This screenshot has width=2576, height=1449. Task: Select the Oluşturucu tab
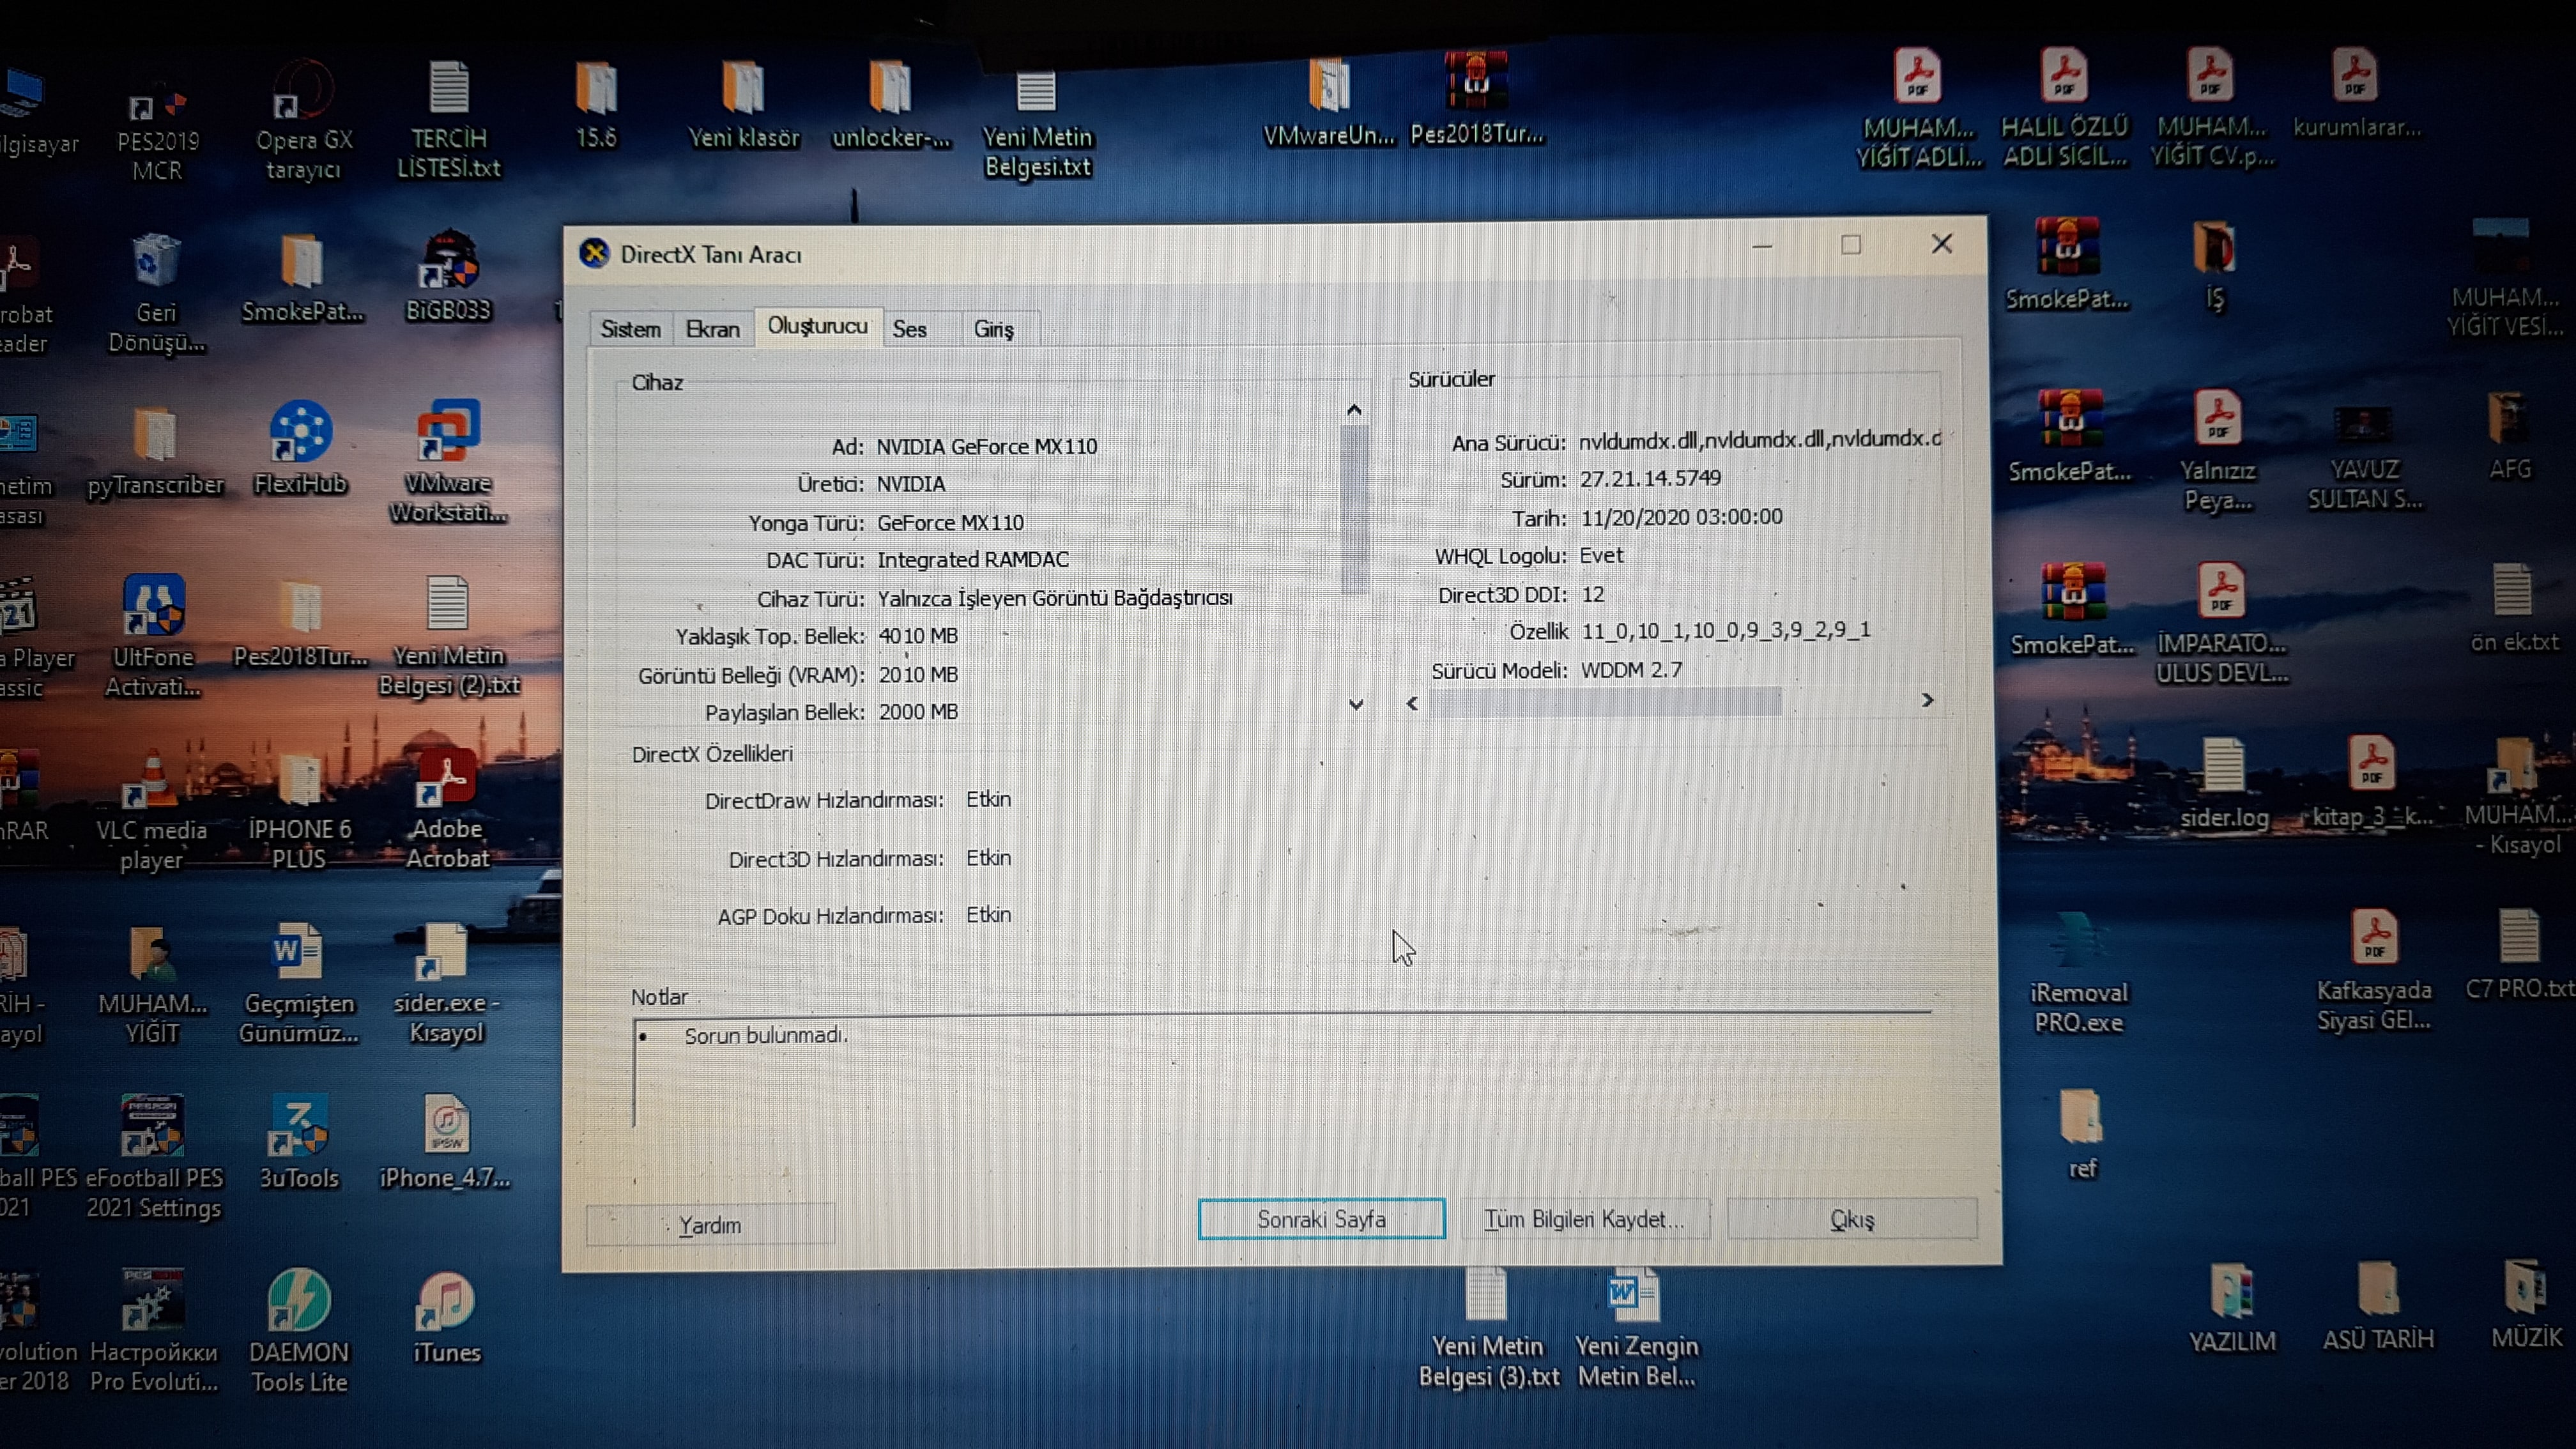818,326
